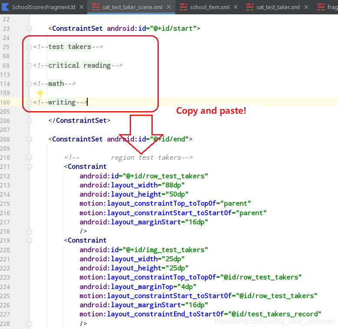Close school_item.xml tab
The image size is (338, 329).
236,7
